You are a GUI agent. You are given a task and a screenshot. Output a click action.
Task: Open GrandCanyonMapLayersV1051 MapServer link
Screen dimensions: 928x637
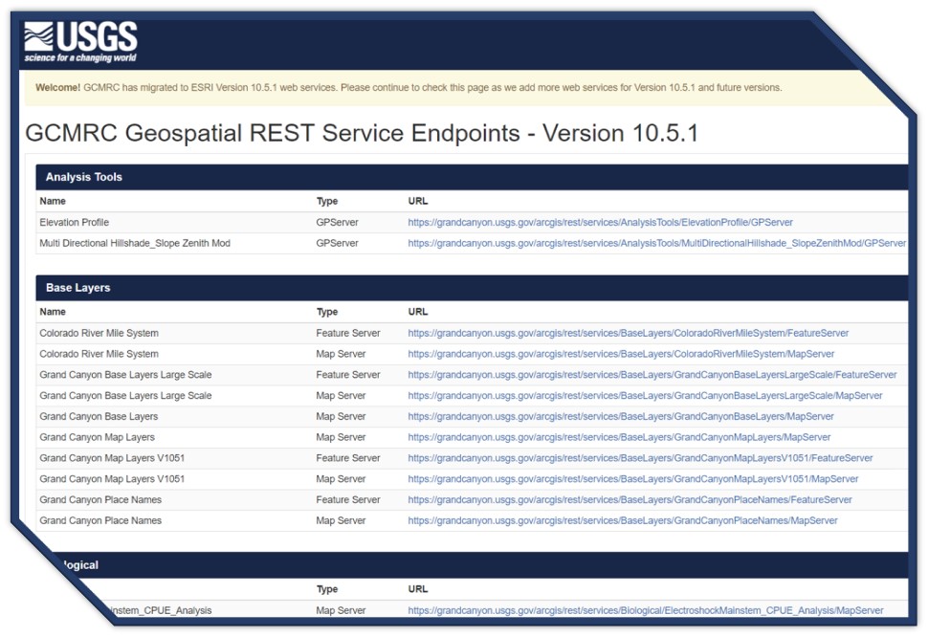click(632, 479)
